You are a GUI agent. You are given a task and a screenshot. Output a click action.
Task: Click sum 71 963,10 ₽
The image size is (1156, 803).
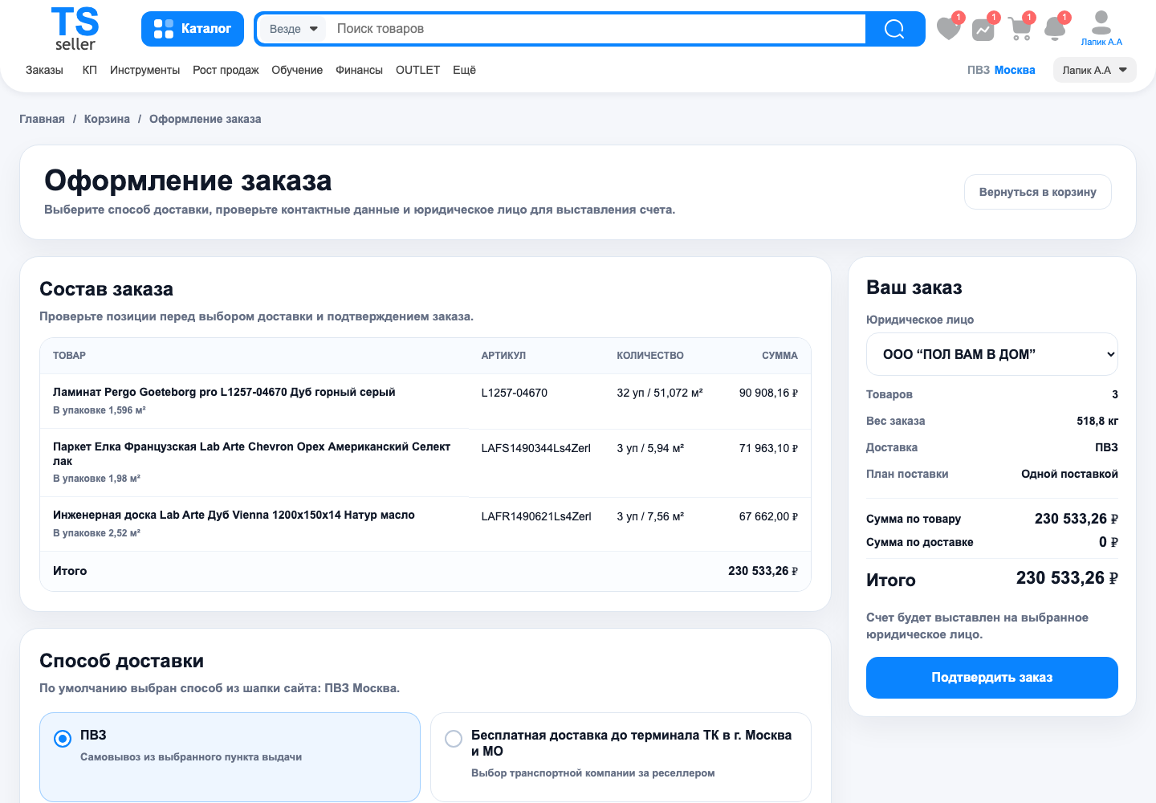[x=768, y=448]
